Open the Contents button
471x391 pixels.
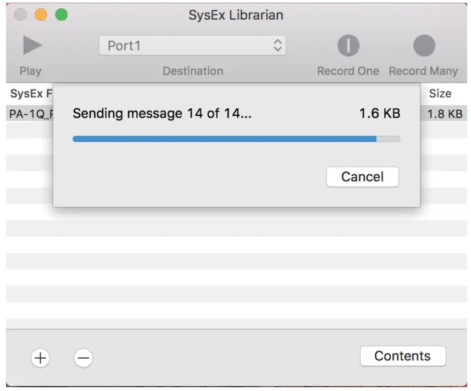pos(403,356)
